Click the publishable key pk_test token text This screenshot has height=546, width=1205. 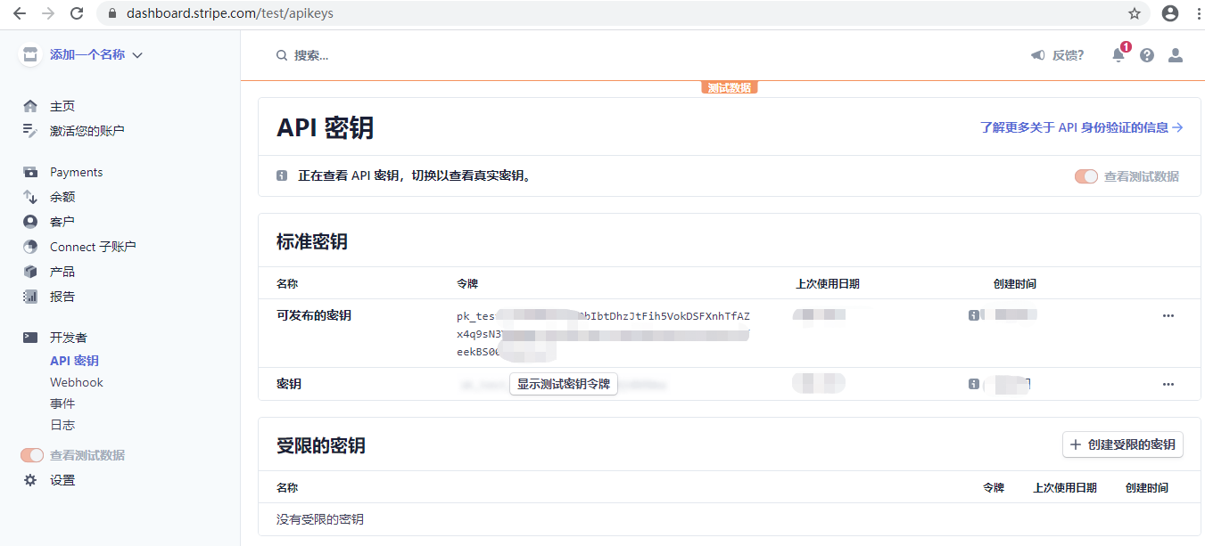(x=603, y=333)
